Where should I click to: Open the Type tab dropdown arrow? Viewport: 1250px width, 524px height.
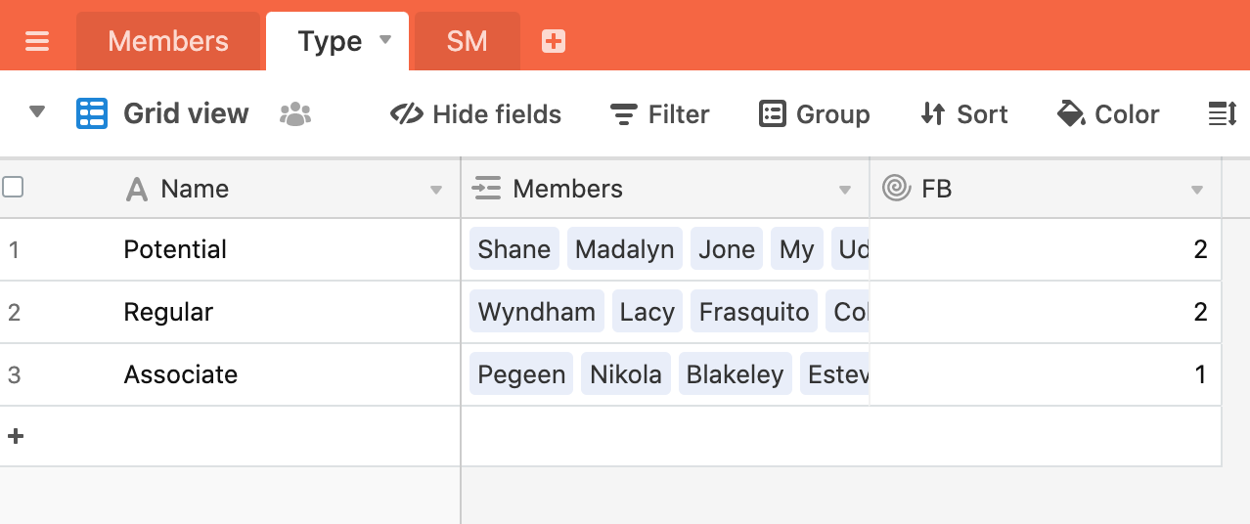click(385, 40)
